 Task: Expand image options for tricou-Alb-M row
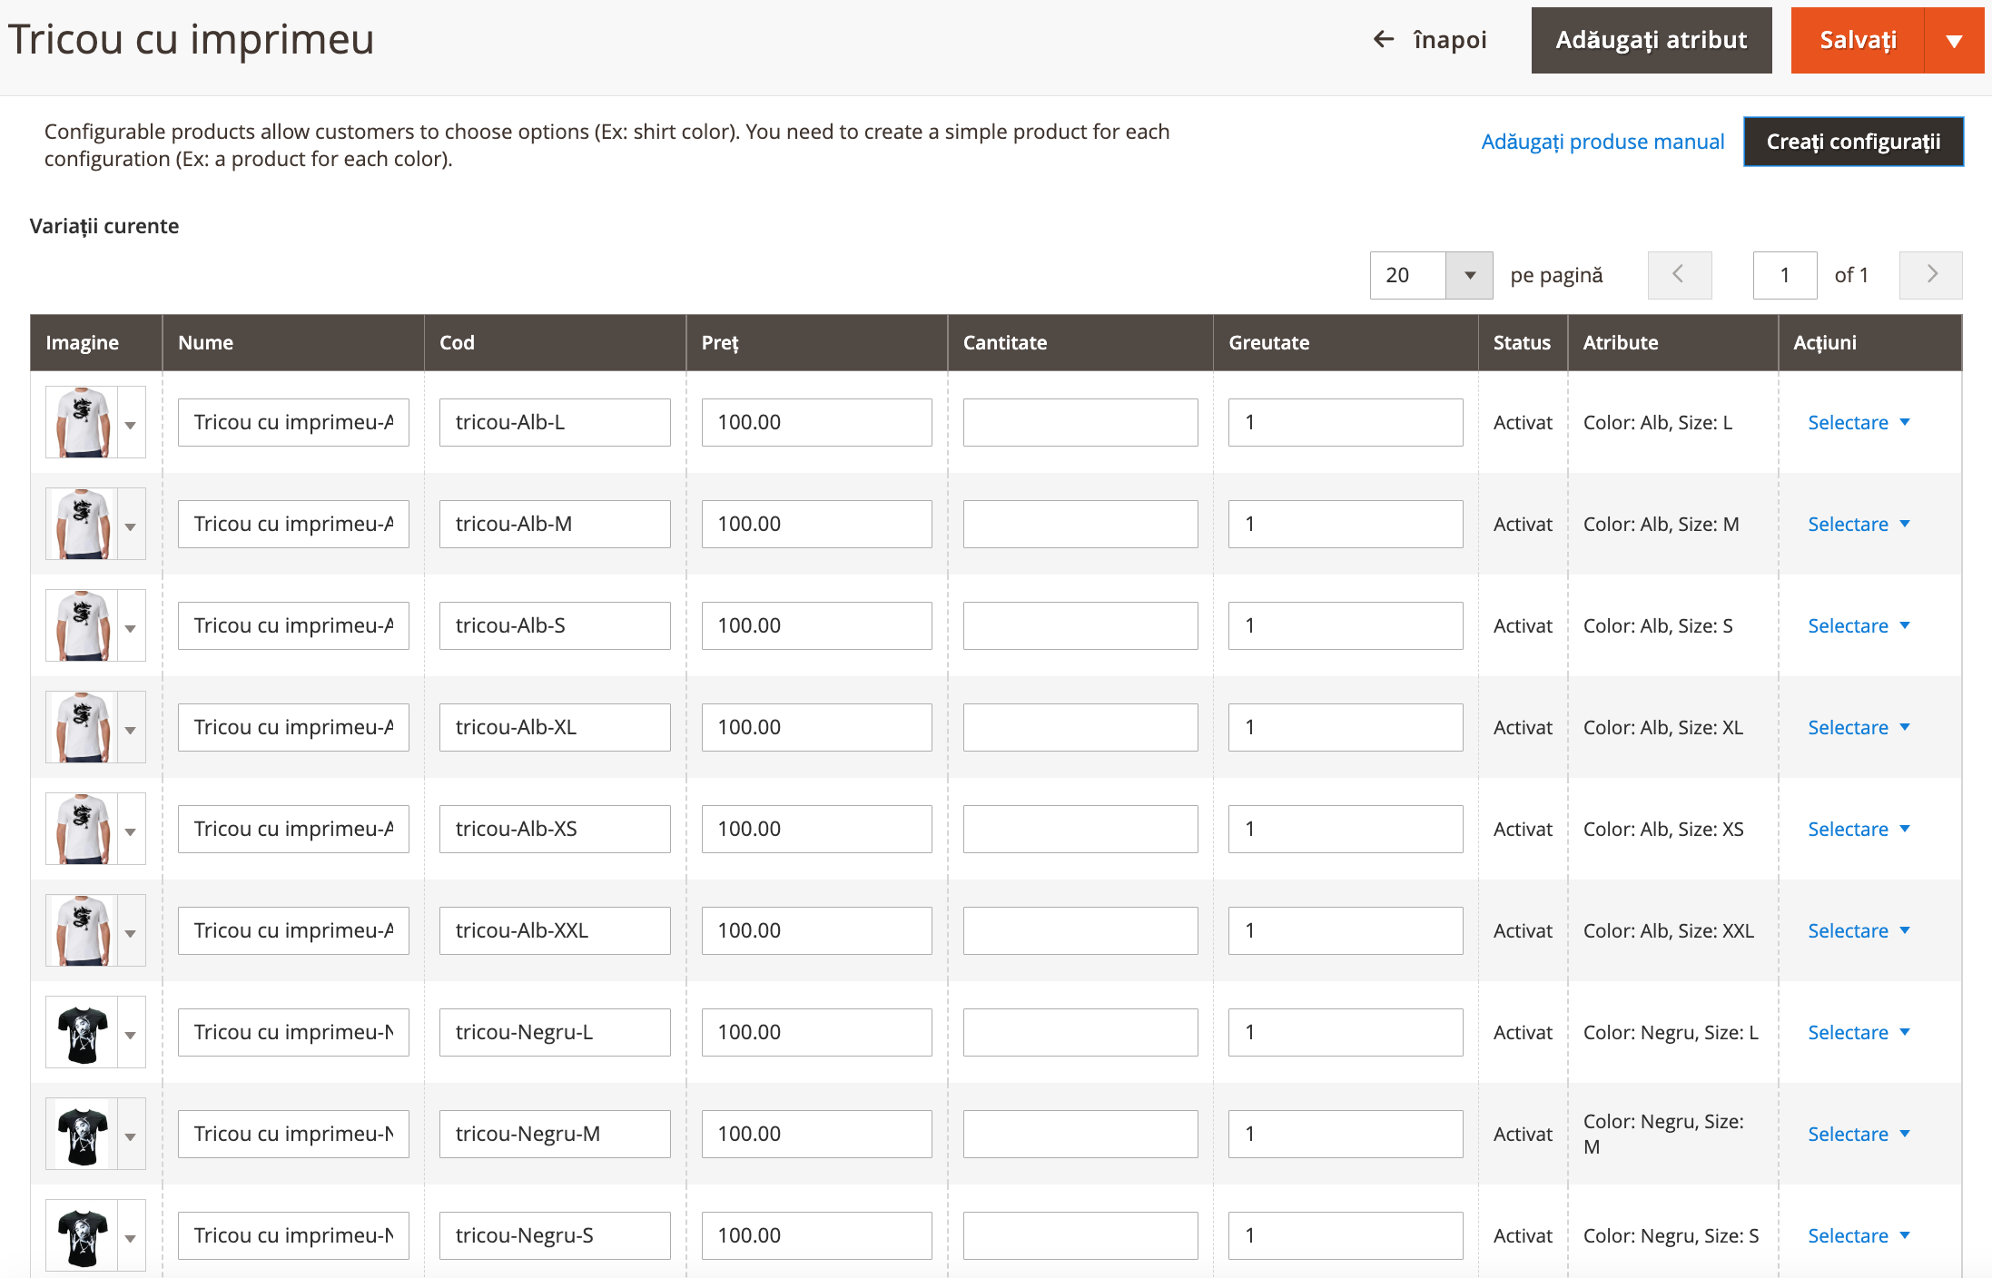131,524
